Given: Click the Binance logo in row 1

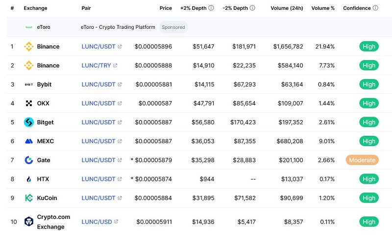Looking at the screenshot, I should [x=28, y=46].
